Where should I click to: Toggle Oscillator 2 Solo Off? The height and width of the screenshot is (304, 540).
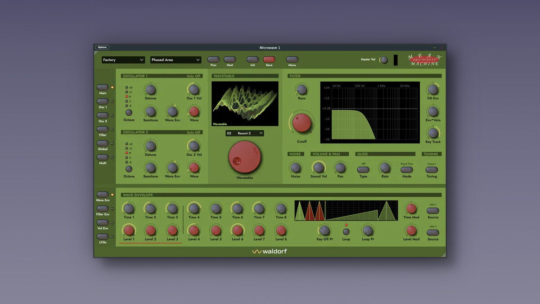pos(194,132)
